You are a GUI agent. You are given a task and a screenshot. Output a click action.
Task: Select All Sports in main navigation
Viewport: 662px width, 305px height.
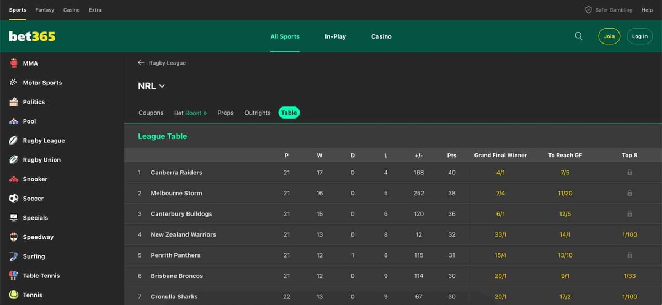point(285,36)
